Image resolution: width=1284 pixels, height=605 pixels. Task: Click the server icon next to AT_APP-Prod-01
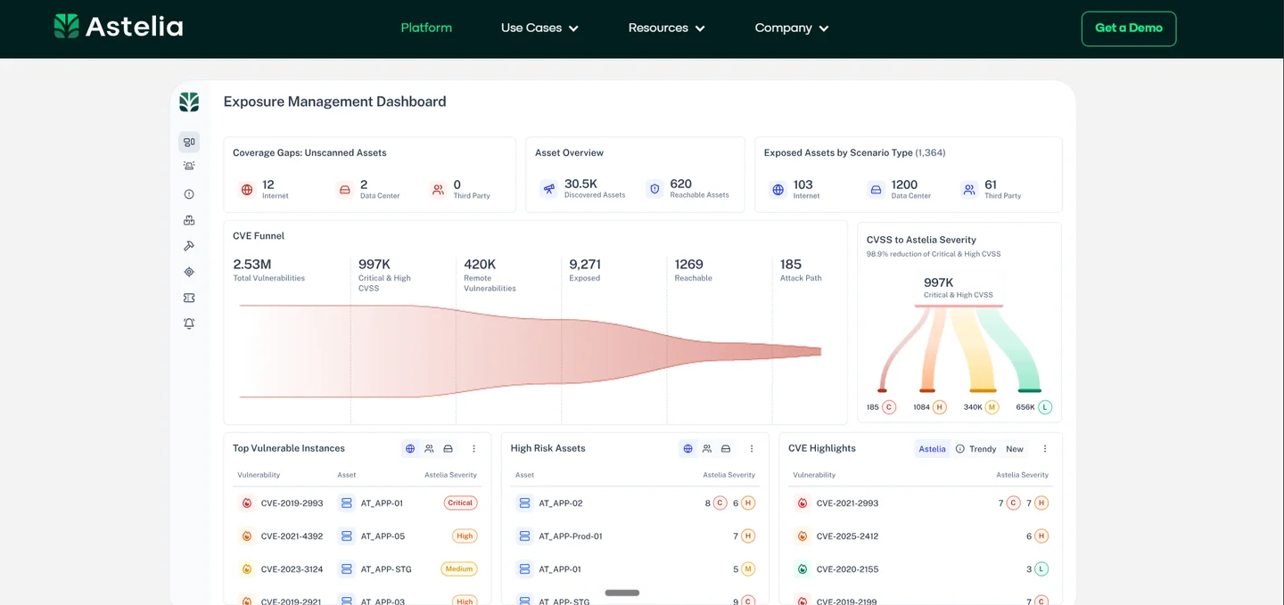524,536
